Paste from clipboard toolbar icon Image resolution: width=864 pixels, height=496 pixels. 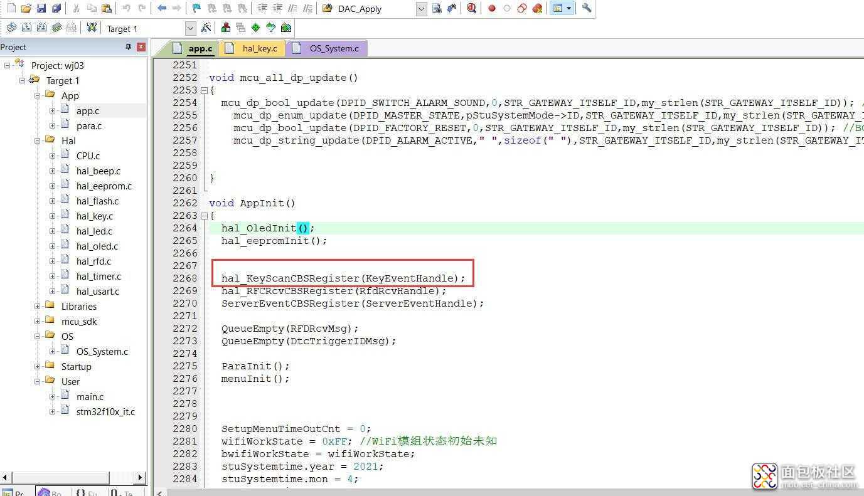click(x=107, y=9)
